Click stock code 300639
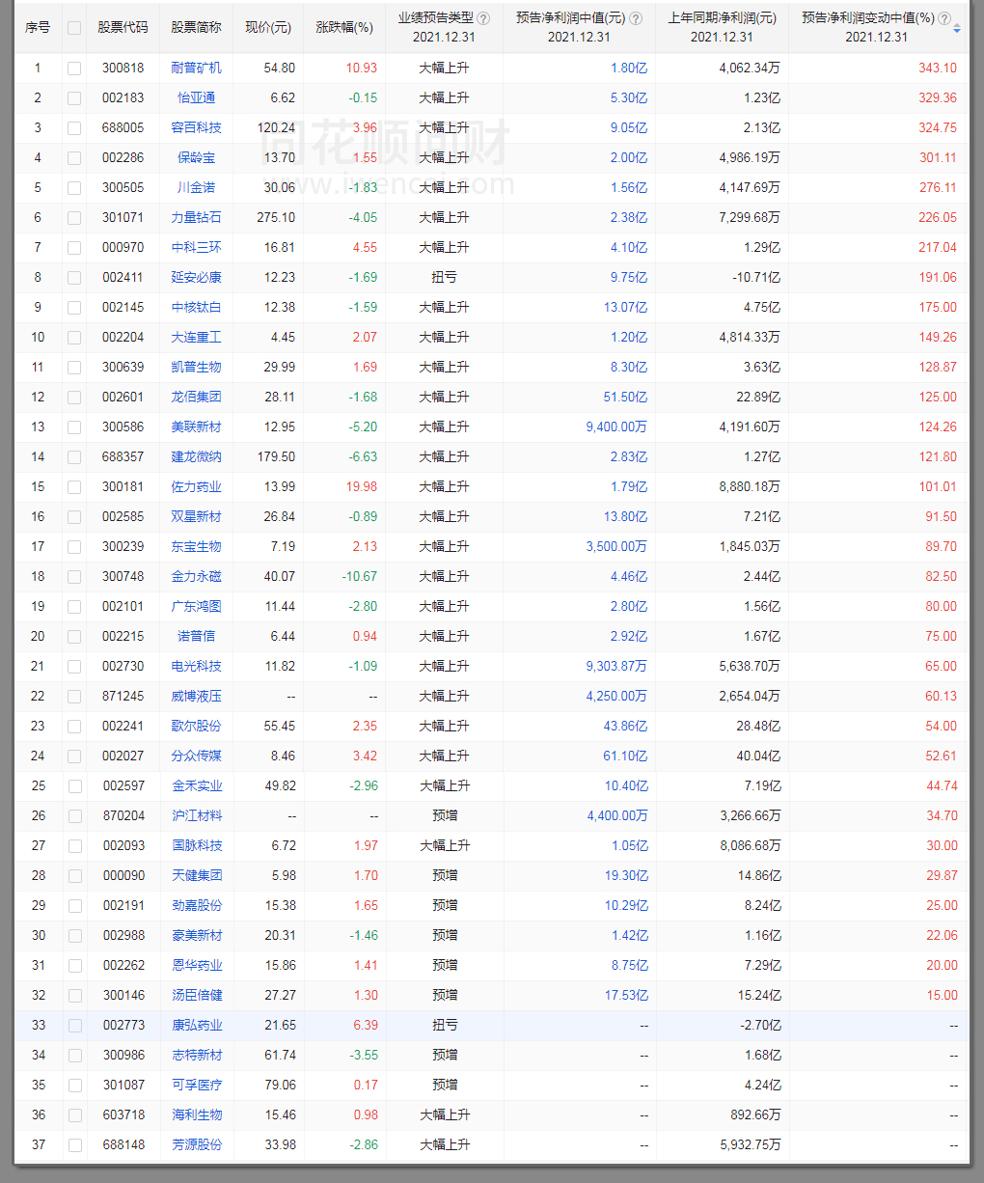The width and height of the screenshot is (984, 1183). click(x=123, y=367)
